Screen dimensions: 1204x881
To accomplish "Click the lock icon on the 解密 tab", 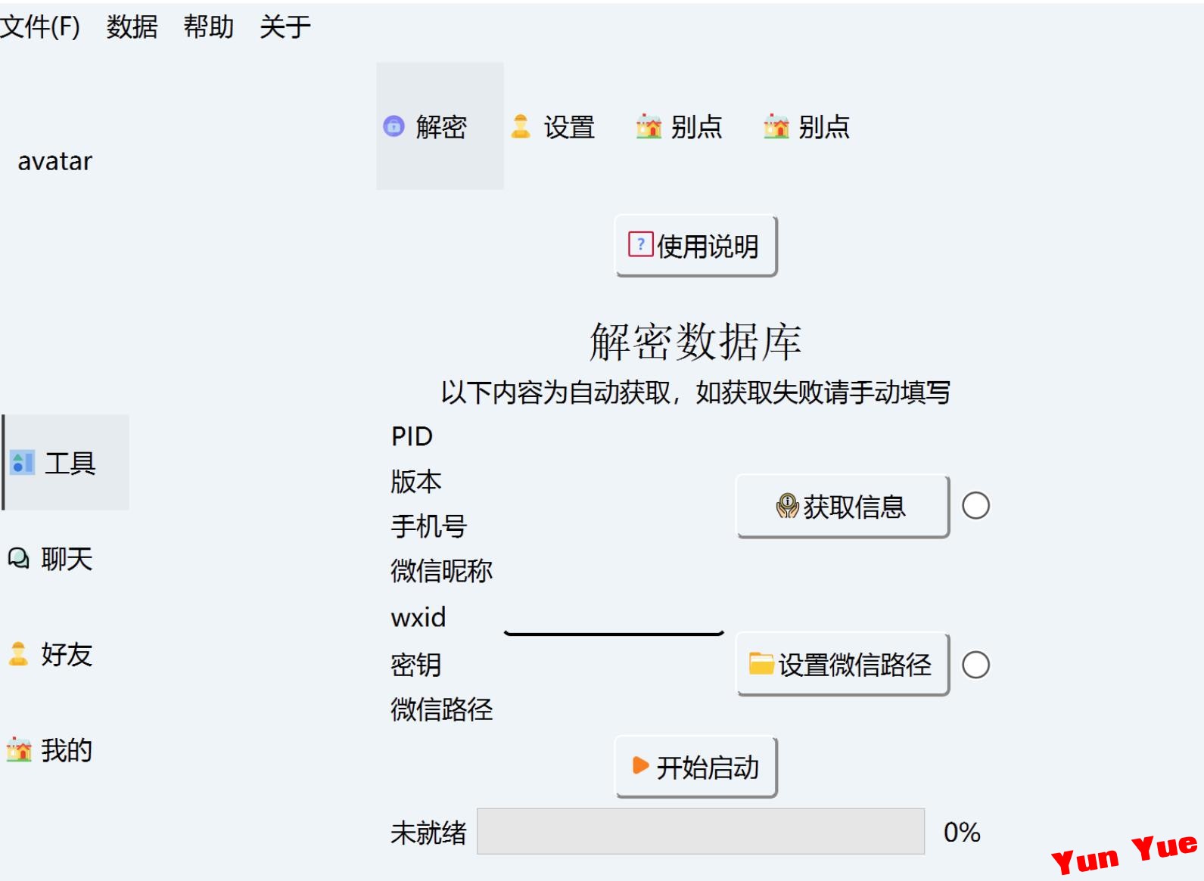I will point(394,126).
